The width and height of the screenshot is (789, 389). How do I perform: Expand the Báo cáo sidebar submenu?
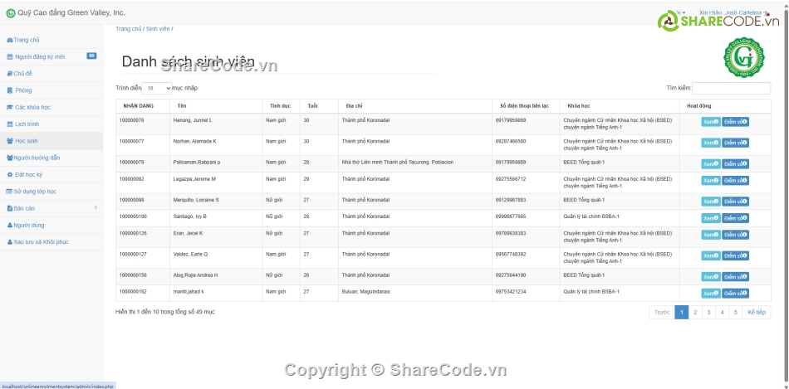(x=51, y=208)
